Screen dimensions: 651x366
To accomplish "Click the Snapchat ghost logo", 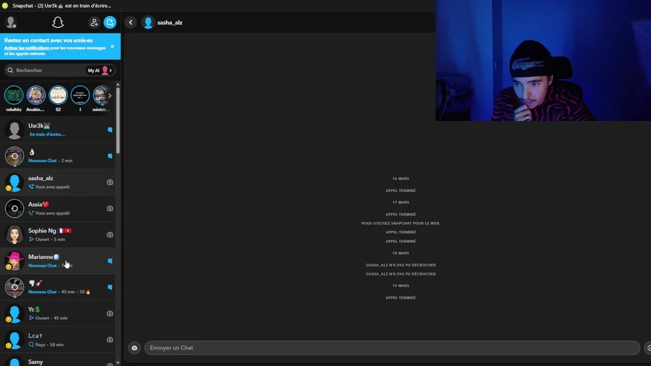I will click(58, 22).
